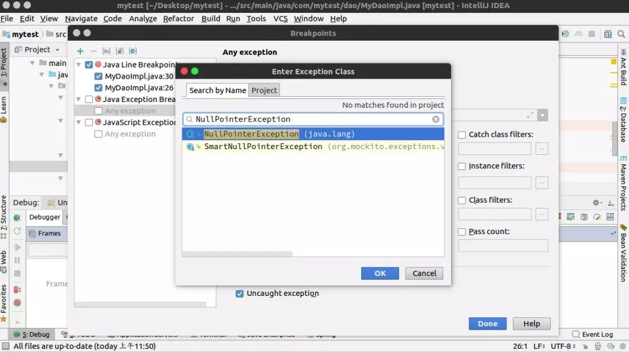Screen dimensions: 629x353
Task: Collapse the main folder in Project tree
Action: [32, 63]
